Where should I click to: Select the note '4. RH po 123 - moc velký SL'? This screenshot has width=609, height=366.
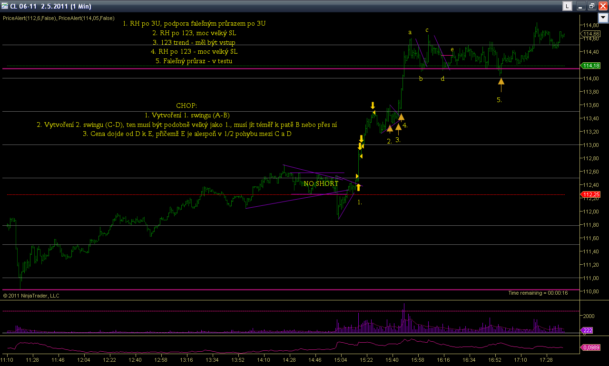pos(194,51)
